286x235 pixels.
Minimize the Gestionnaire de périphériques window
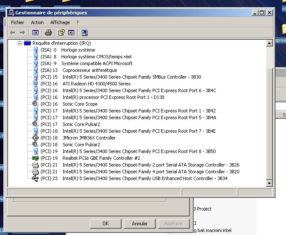pos(255,13)
